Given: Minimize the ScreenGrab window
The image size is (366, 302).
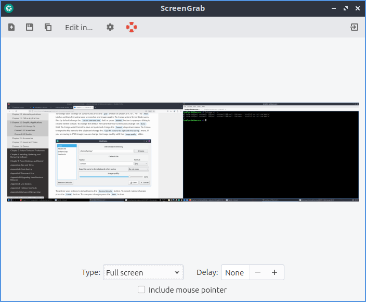Looking at the screenshot, I should click(x=333, y=8).
